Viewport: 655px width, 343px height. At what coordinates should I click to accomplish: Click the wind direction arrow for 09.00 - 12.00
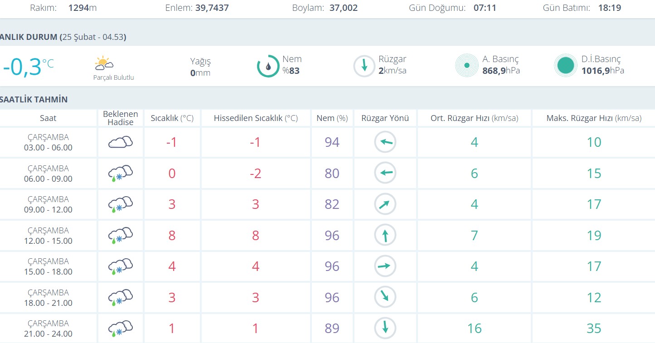pos(385,204)
